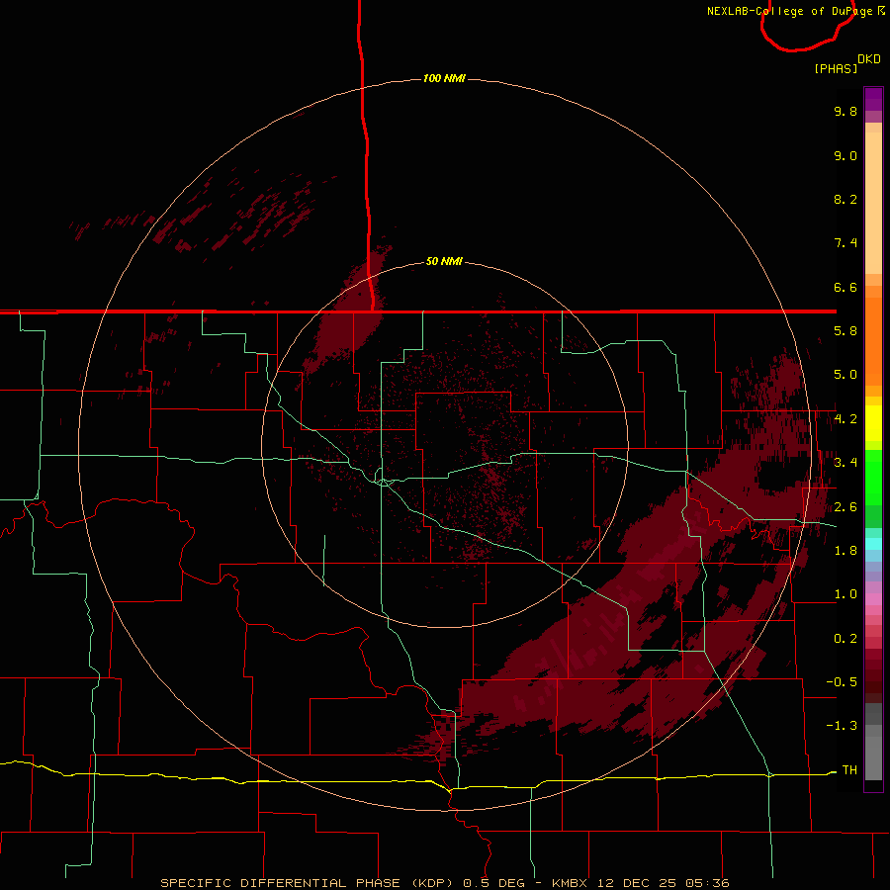
Task: Pick the gray bottom segment of color bar
Action: point(873,757)
